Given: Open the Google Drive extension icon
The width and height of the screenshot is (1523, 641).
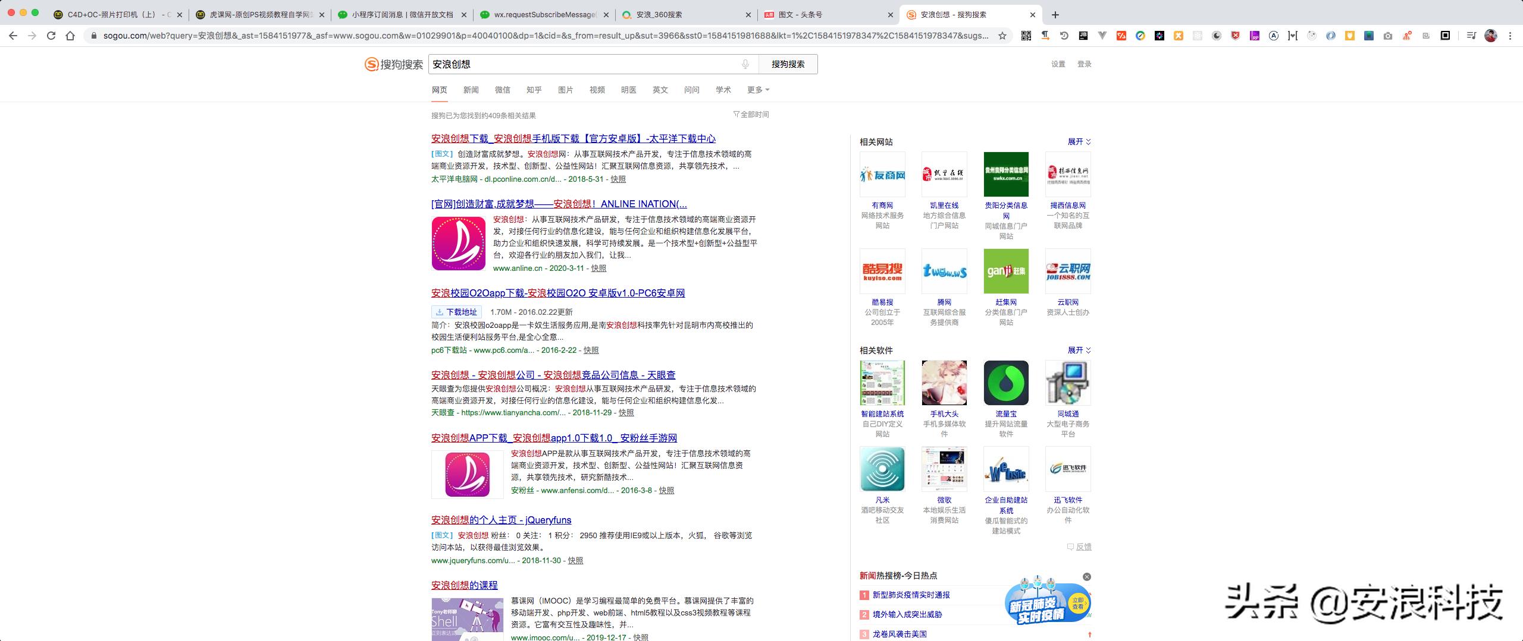Looking at the screenshot, I should (1140, 36).
